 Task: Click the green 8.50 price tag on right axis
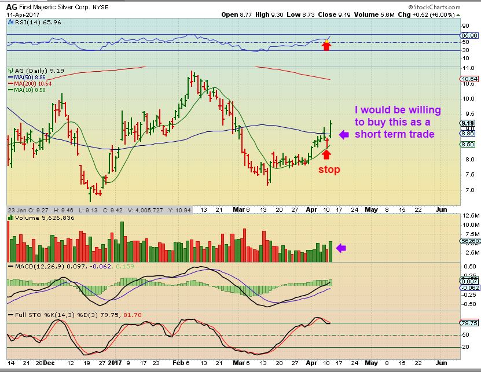(468, 144)
